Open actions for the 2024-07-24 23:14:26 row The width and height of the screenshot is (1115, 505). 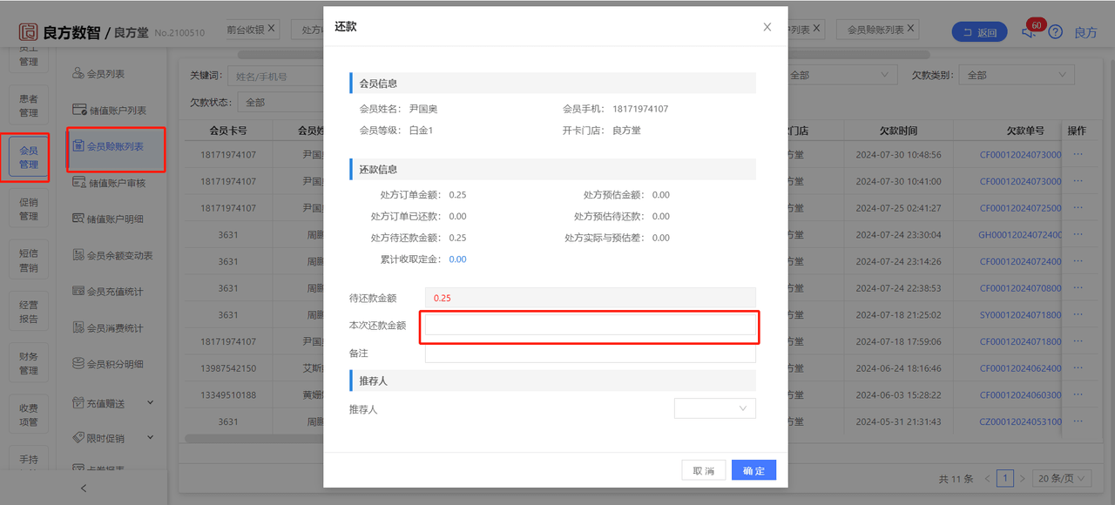click(1078, 261)
